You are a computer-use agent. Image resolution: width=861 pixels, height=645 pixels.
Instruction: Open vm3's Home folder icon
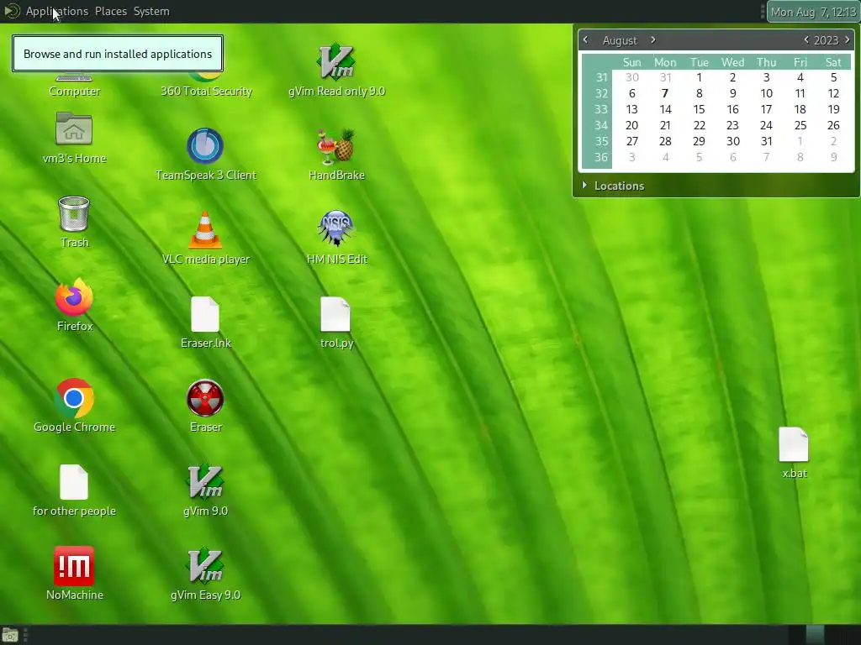[74, 128]
